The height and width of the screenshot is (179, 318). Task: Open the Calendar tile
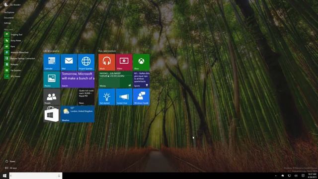tap(52, 62)
